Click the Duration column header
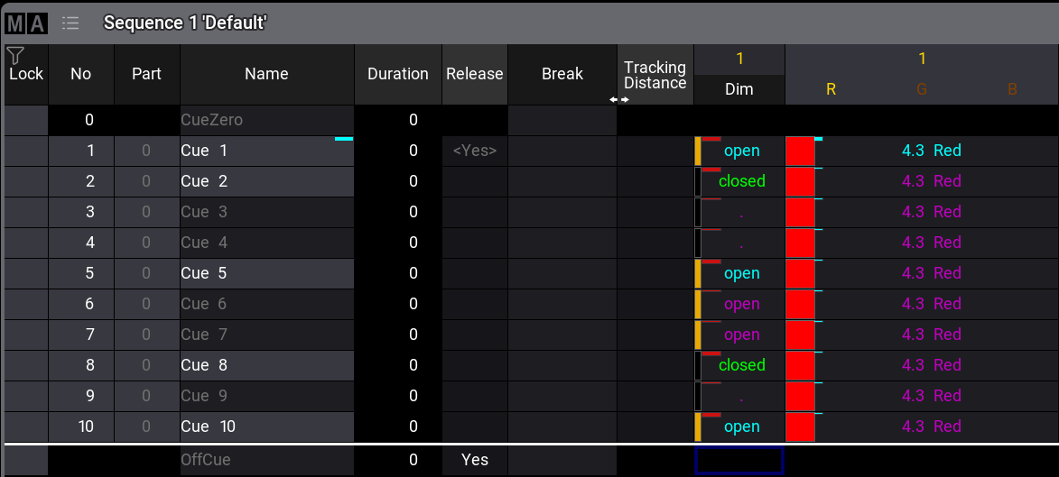This screenshot has width=1059, height=477. [x=397, y=75]
